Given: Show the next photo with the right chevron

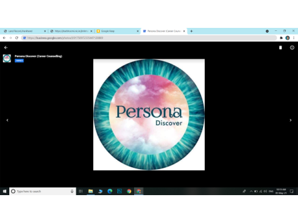Looking at the screenshot, I should (x=291, y=120).
